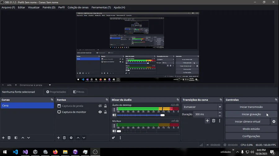Open Windows Start menu
The height and width of the screenshot is (156, 279).
(x=5, y=152)
